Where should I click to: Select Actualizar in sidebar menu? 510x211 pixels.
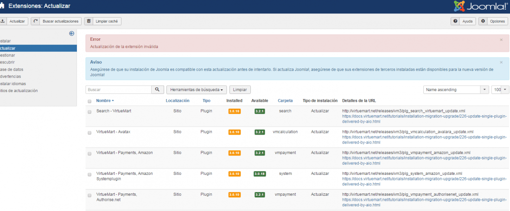tap(38, 49)
